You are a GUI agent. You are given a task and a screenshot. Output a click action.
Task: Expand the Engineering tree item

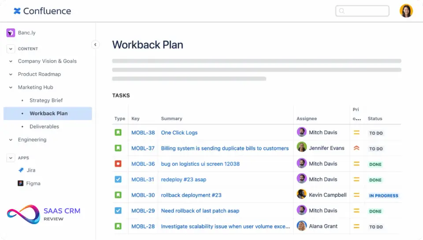(11, 140)
